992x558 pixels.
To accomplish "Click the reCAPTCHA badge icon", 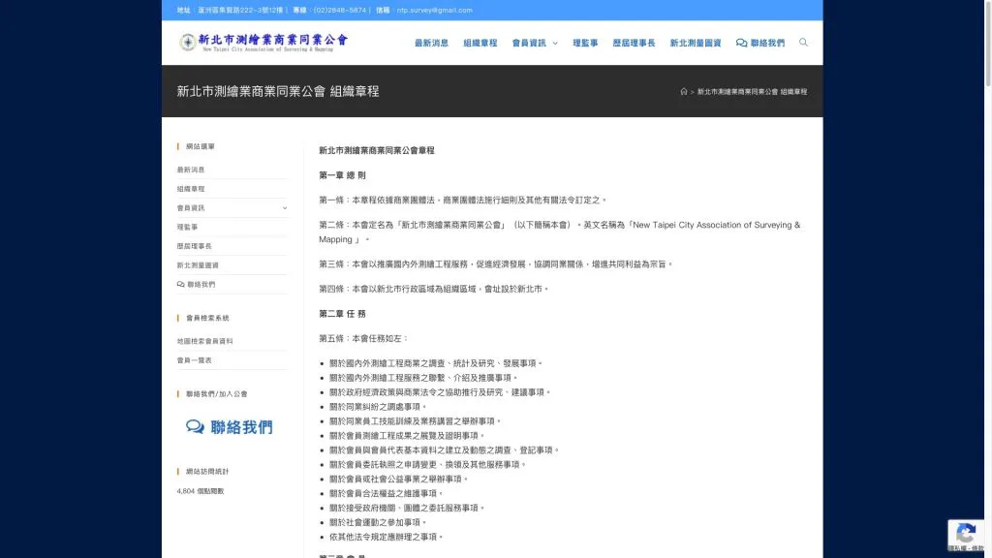I will [x=965, y=533].
